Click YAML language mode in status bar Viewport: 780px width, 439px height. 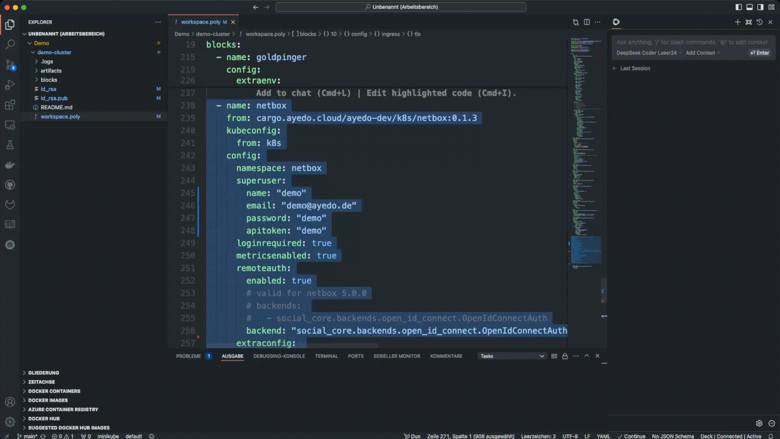tap(603, 436)
